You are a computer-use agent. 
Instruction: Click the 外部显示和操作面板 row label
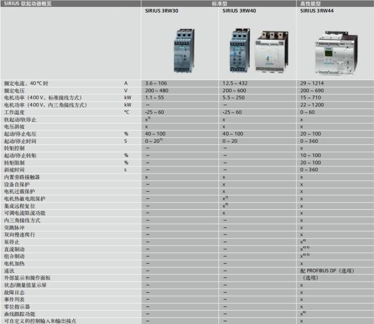(x=27, y=278)
